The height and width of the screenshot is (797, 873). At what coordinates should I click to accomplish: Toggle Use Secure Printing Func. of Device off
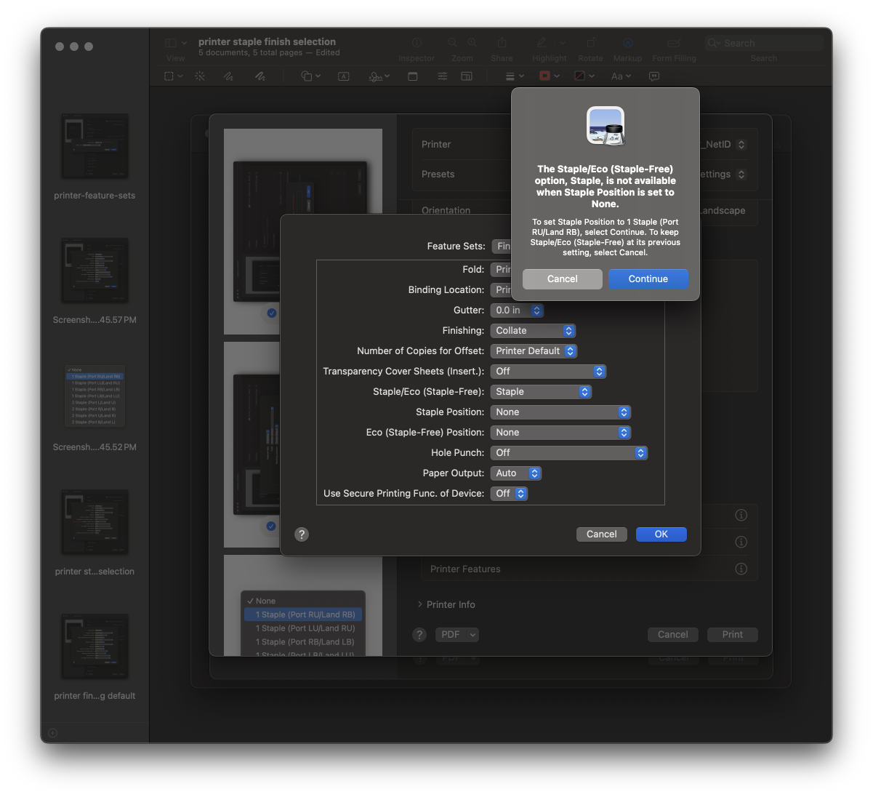(510, 493)
